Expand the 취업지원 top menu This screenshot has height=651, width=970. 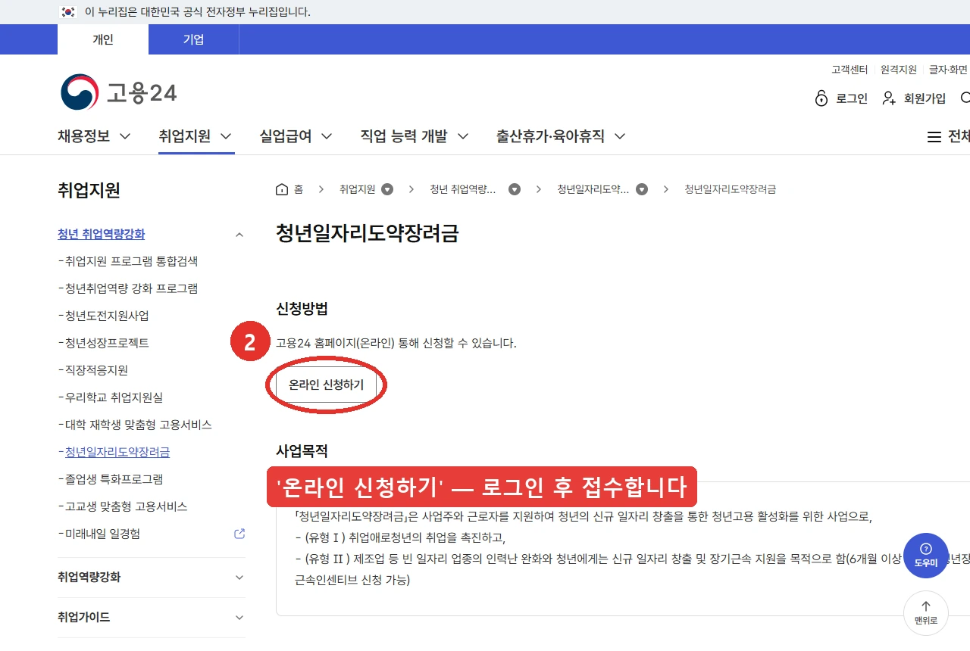196,136
